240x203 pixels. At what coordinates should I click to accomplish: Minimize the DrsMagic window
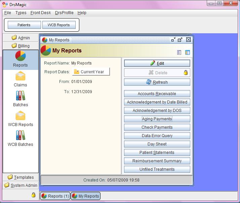211,3
